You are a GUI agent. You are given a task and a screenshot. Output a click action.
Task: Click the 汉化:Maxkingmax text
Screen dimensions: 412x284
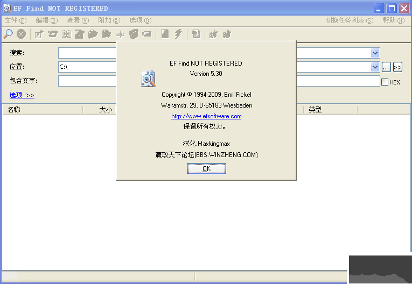pyautogui.click(x=206, y=144)
